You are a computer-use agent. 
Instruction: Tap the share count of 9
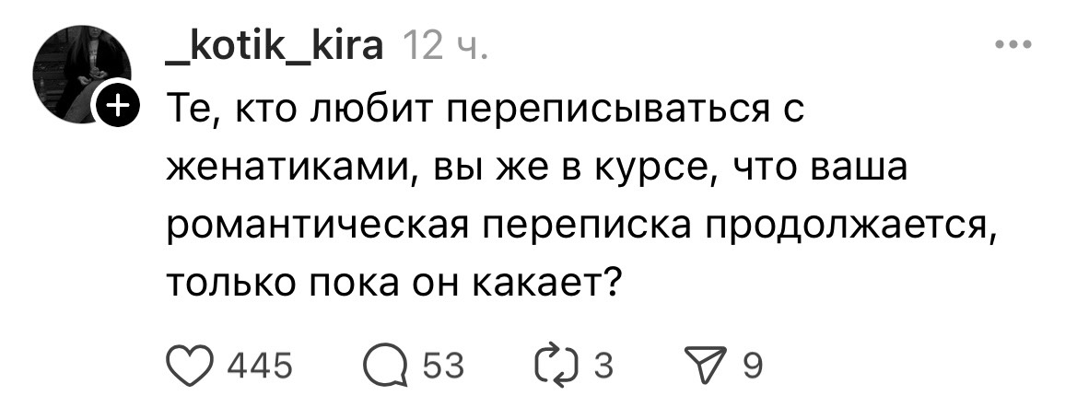pyautogui.click(x=752, y=367)
